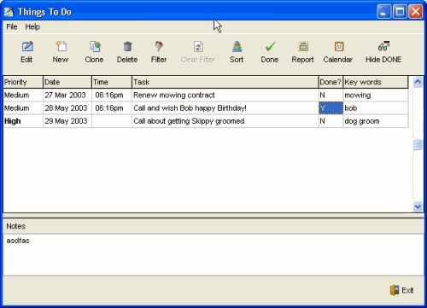Screen dimensions: 427x308
Task: Click the '28 May 2003' date cell
Action: [x=67, y=108]
